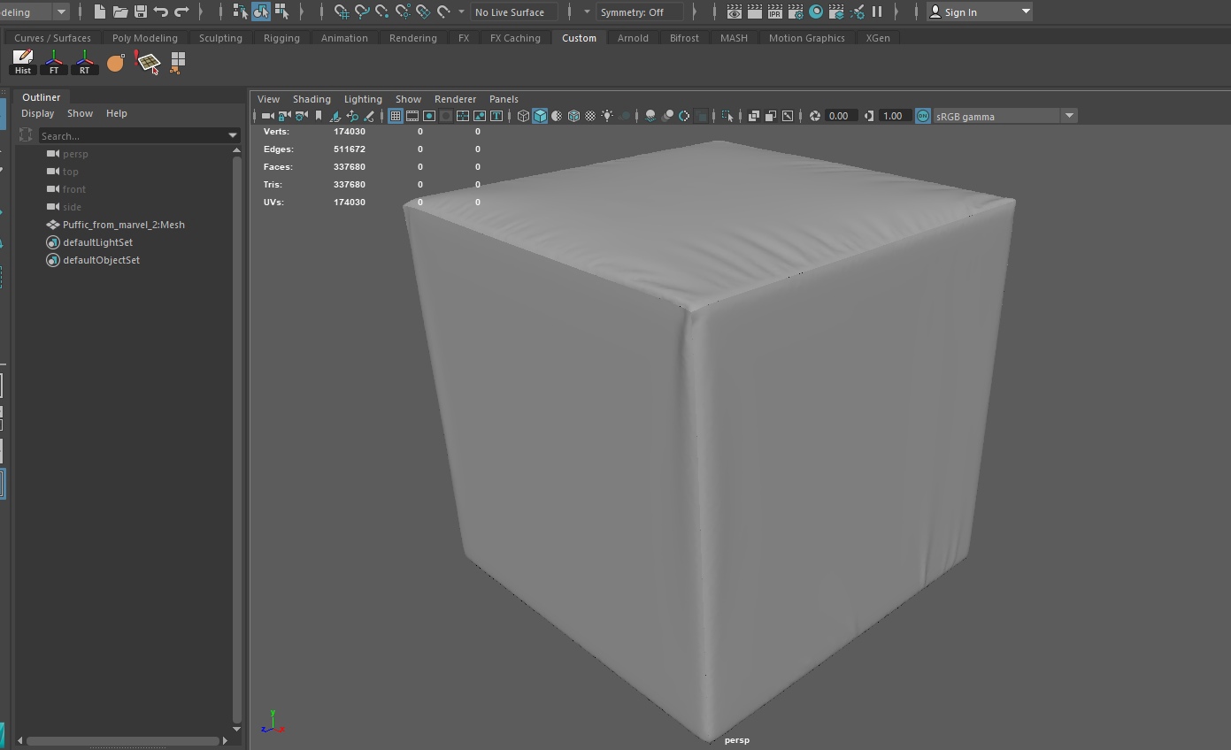Open the Shading viewport menu

click(x=312, y=99)
